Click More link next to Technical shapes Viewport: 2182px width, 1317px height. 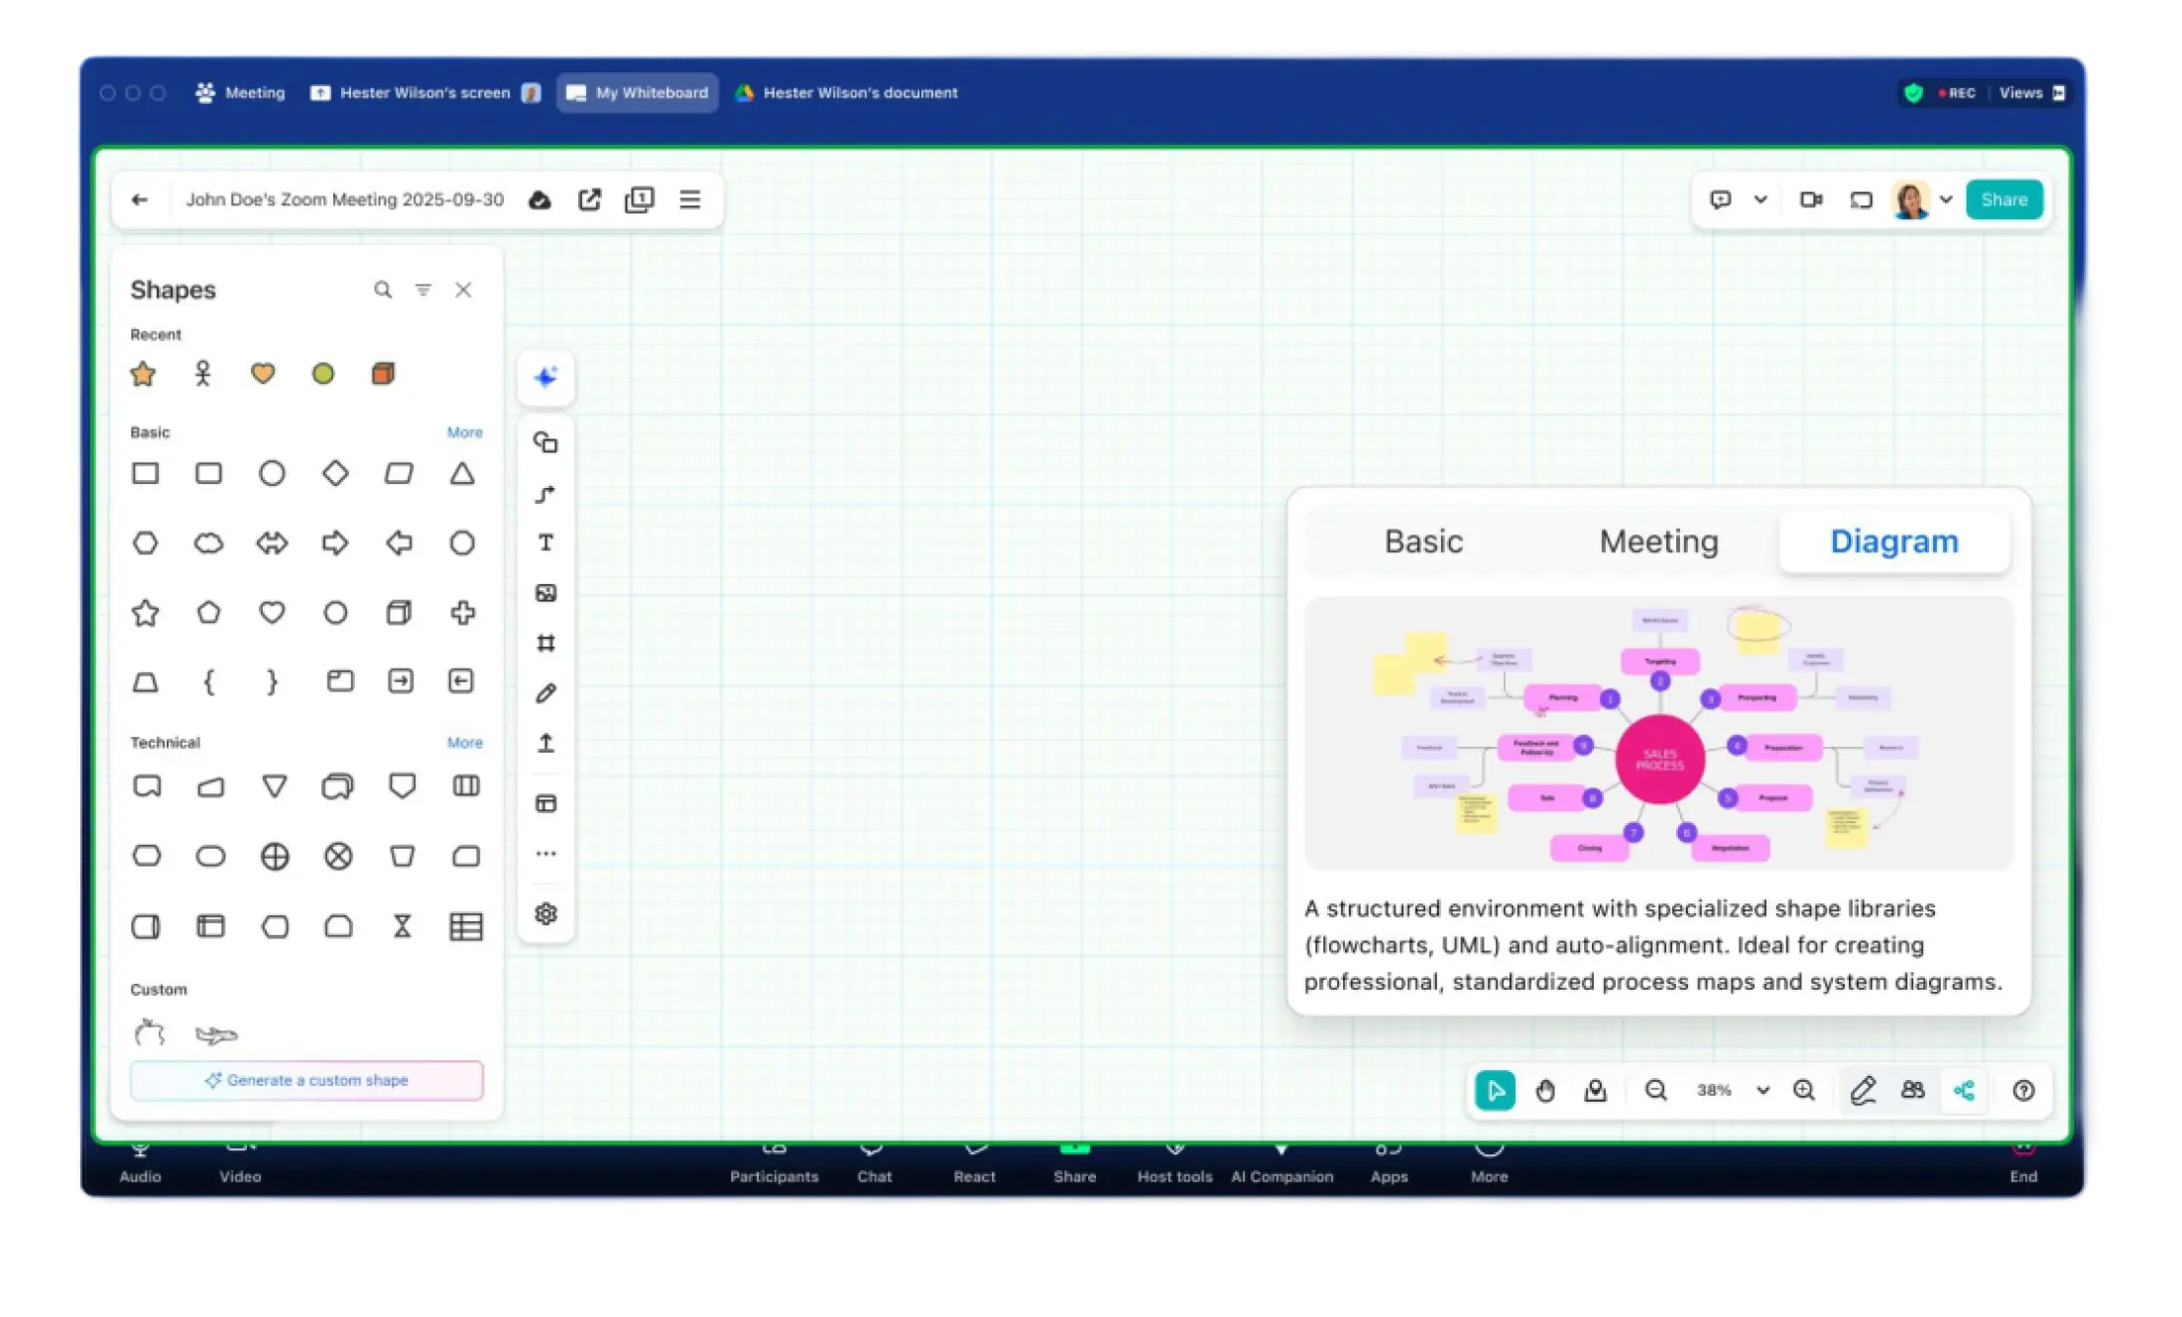pos(464,742)
